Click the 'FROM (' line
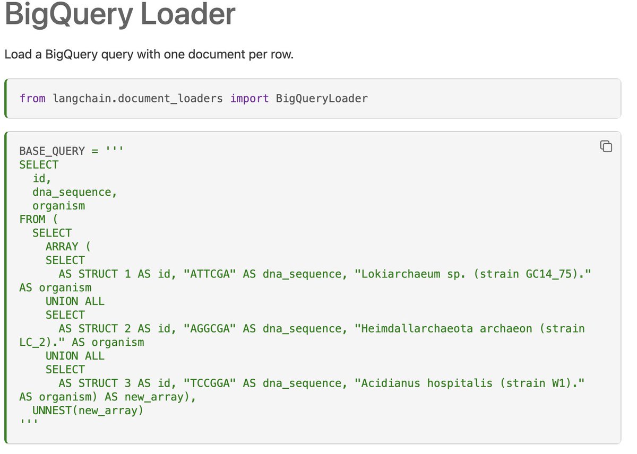The width and height of the screenshot is (637, 454). (39, 219)
